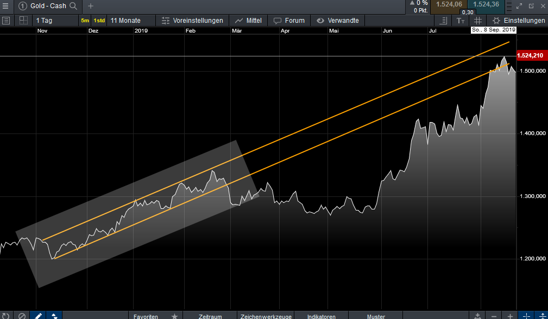Open Einstellungen settings
The width and height of the screenshot is (548, 319).
[x=519, y=21]
